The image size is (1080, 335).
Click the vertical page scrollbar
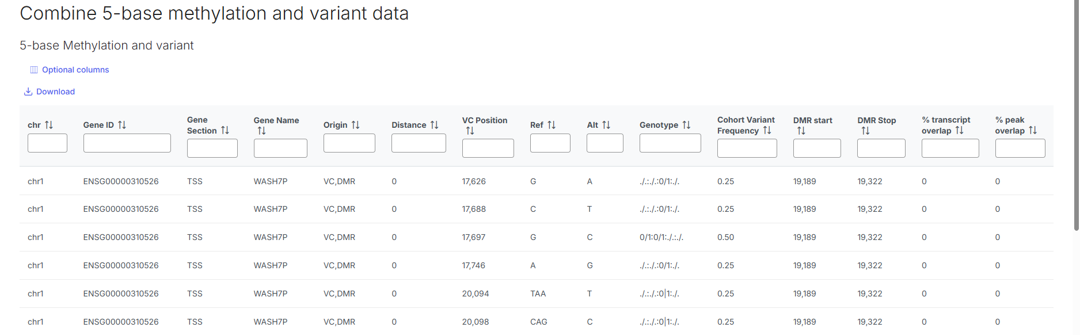click(x=1076, y=115)
